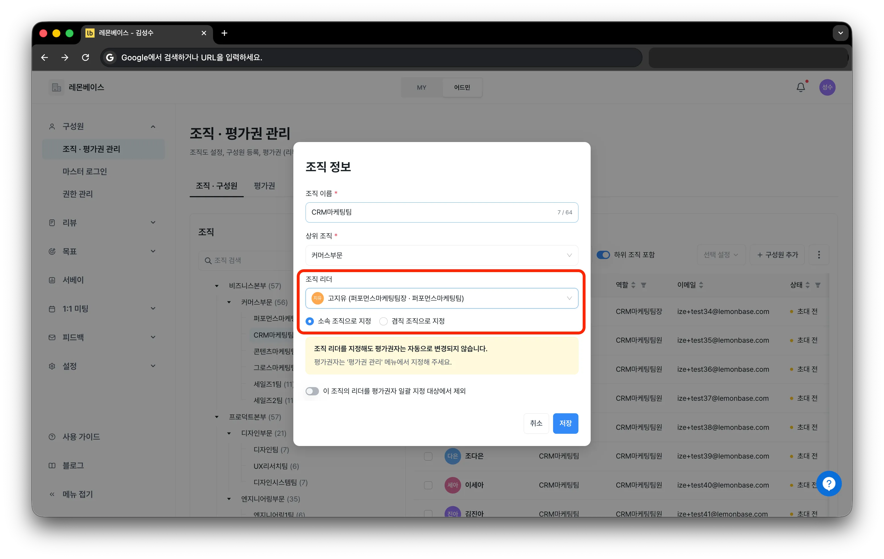Click the notification bell icon
The height and width of the screenshot is (559, 884).
click(x=801, y=87)
